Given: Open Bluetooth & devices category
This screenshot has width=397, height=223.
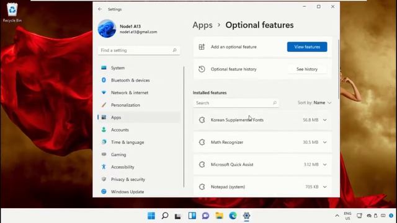Looking at the screenshot, I should (139, 80).
